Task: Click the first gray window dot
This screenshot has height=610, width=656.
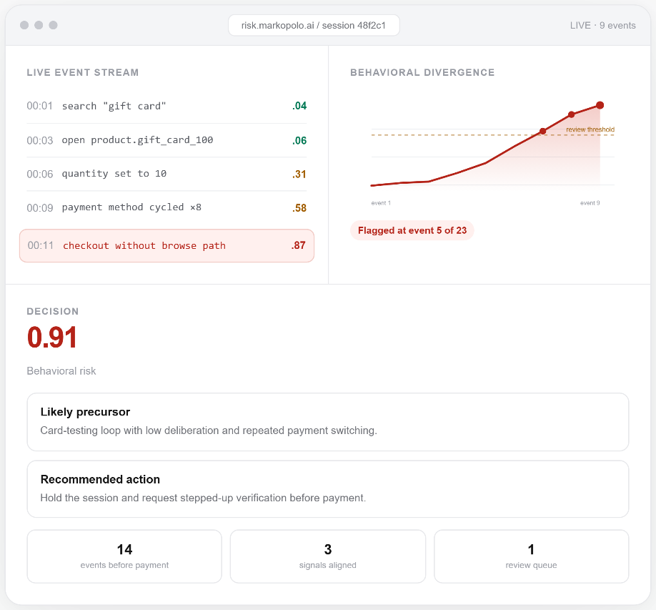Action: pos(24,25)
